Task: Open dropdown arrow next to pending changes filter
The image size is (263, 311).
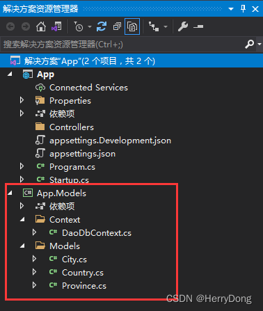Action: (x=90, y=26)
